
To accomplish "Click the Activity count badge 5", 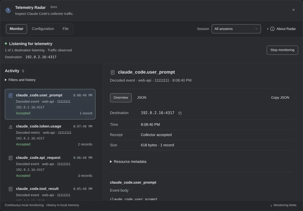I will [x=23, y=71].
